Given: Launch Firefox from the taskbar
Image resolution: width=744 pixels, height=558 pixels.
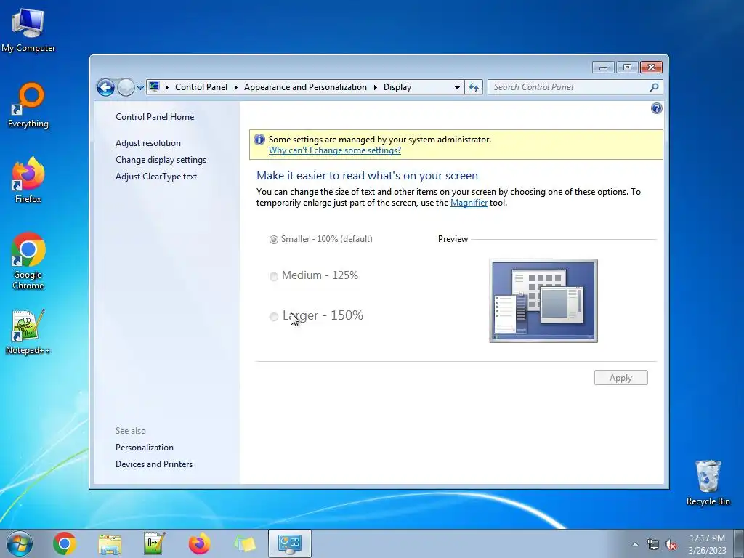Looking at the screenshot, I should point(200,543).
